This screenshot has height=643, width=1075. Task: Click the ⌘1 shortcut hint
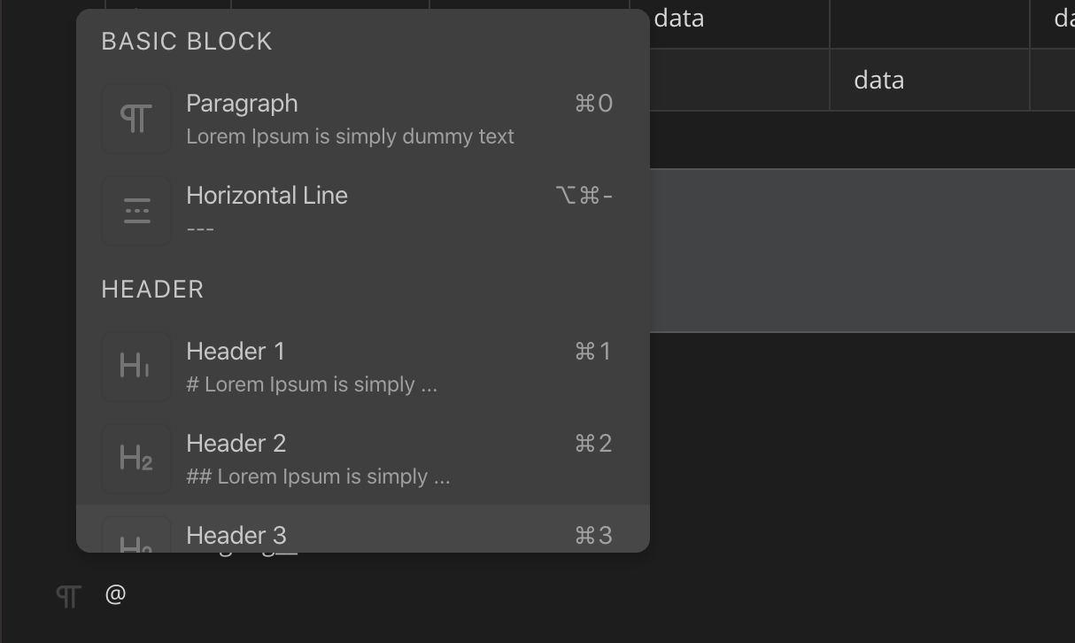click(593, 352)
